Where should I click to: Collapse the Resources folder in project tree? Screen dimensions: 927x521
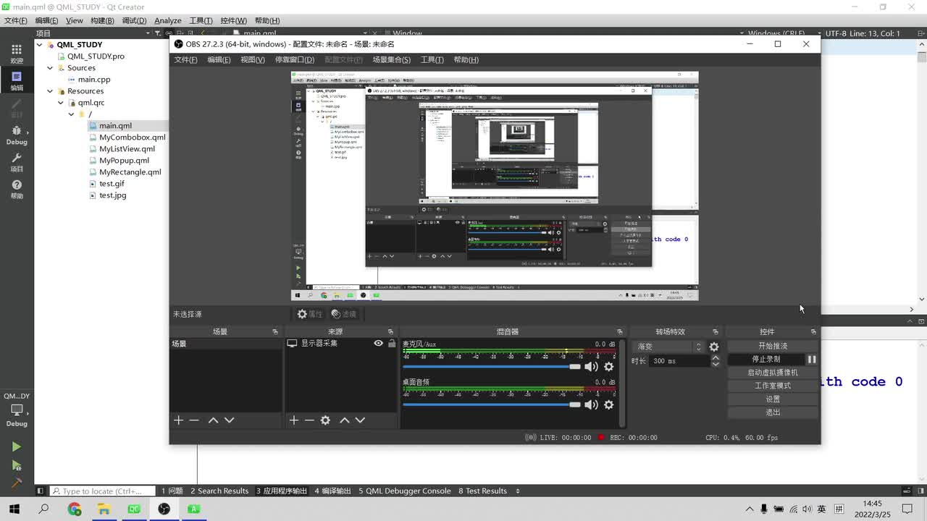(x=50, y=91)
